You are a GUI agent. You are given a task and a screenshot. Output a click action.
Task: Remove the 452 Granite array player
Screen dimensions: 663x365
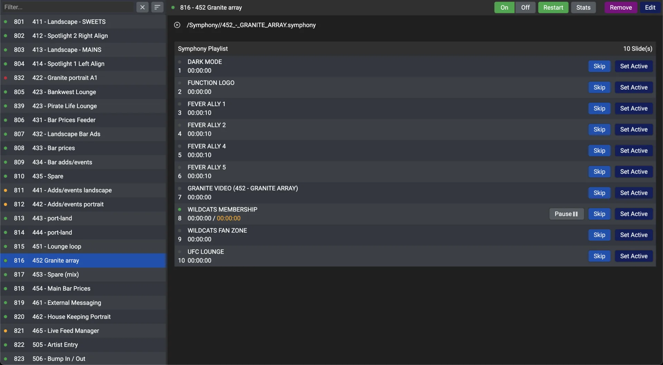tap(621, 7)
